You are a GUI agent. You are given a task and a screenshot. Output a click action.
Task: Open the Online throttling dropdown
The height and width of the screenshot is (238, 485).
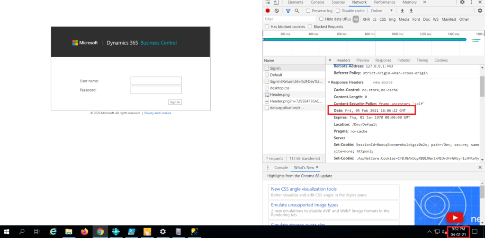[382, 11]
